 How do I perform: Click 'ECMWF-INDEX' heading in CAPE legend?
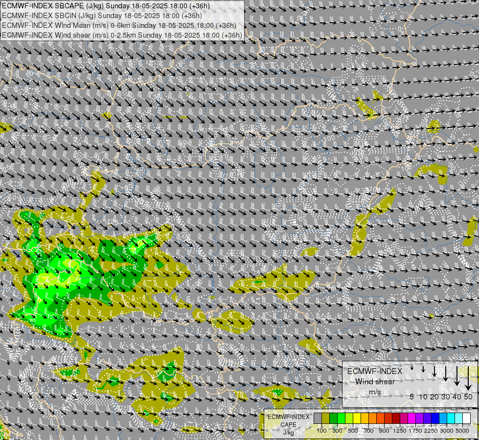pos(288,417)
